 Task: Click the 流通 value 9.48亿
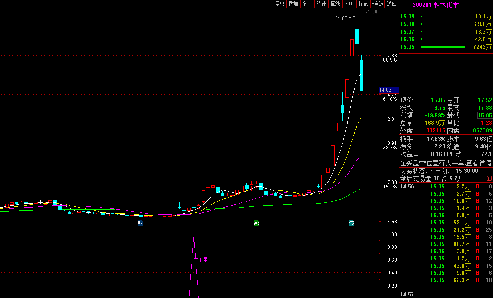[x=483, y=146]
